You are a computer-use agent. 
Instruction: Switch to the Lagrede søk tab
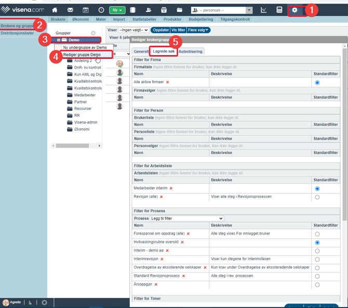point(164,52)
